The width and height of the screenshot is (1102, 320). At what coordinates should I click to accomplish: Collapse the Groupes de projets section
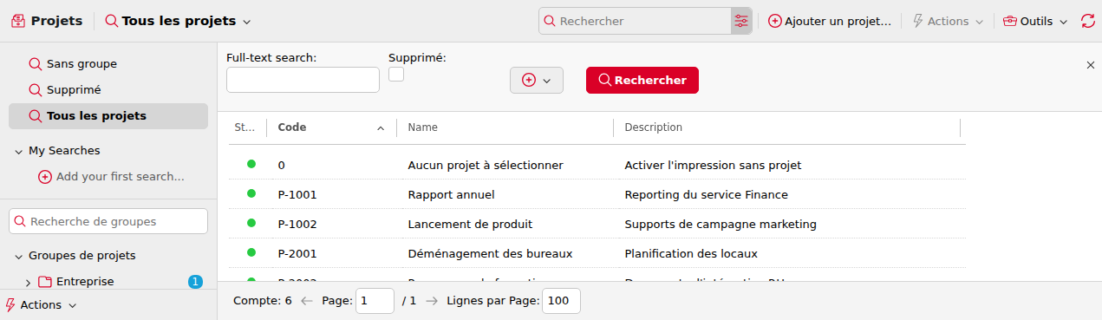coord(18,256)
